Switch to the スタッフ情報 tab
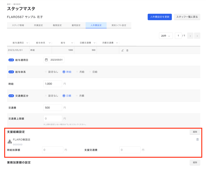The width and height of the screenshot is (206, 173). click(x=18, y=25)
